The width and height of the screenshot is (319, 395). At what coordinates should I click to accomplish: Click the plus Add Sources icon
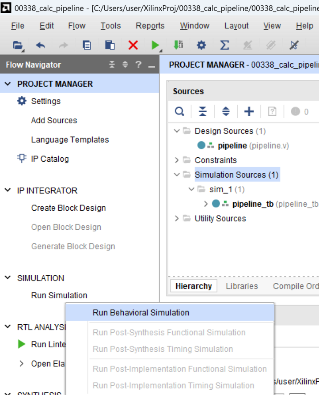tap(249, 111)
